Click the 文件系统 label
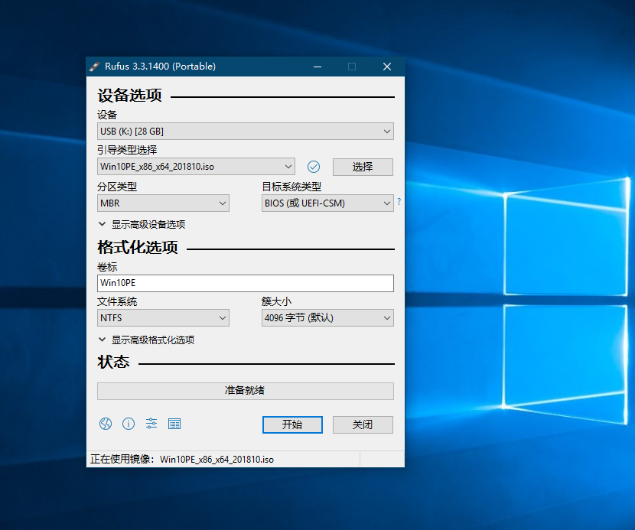Screen dimensions: 635x530 click(x=117, y=301)
